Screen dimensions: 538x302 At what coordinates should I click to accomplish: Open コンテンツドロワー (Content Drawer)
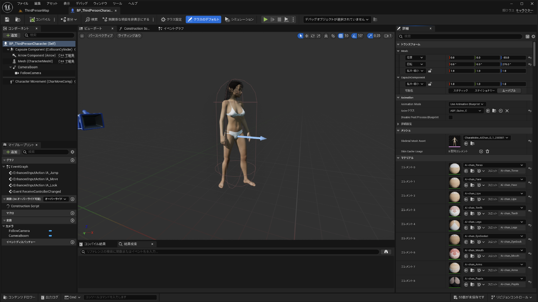coord(19,297)
